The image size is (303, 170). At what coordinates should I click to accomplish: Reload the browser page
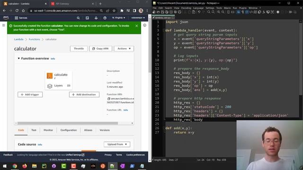pos(17,10)
